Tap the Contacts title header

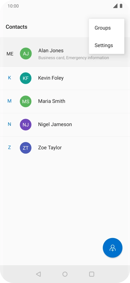[x=17, y=27]
